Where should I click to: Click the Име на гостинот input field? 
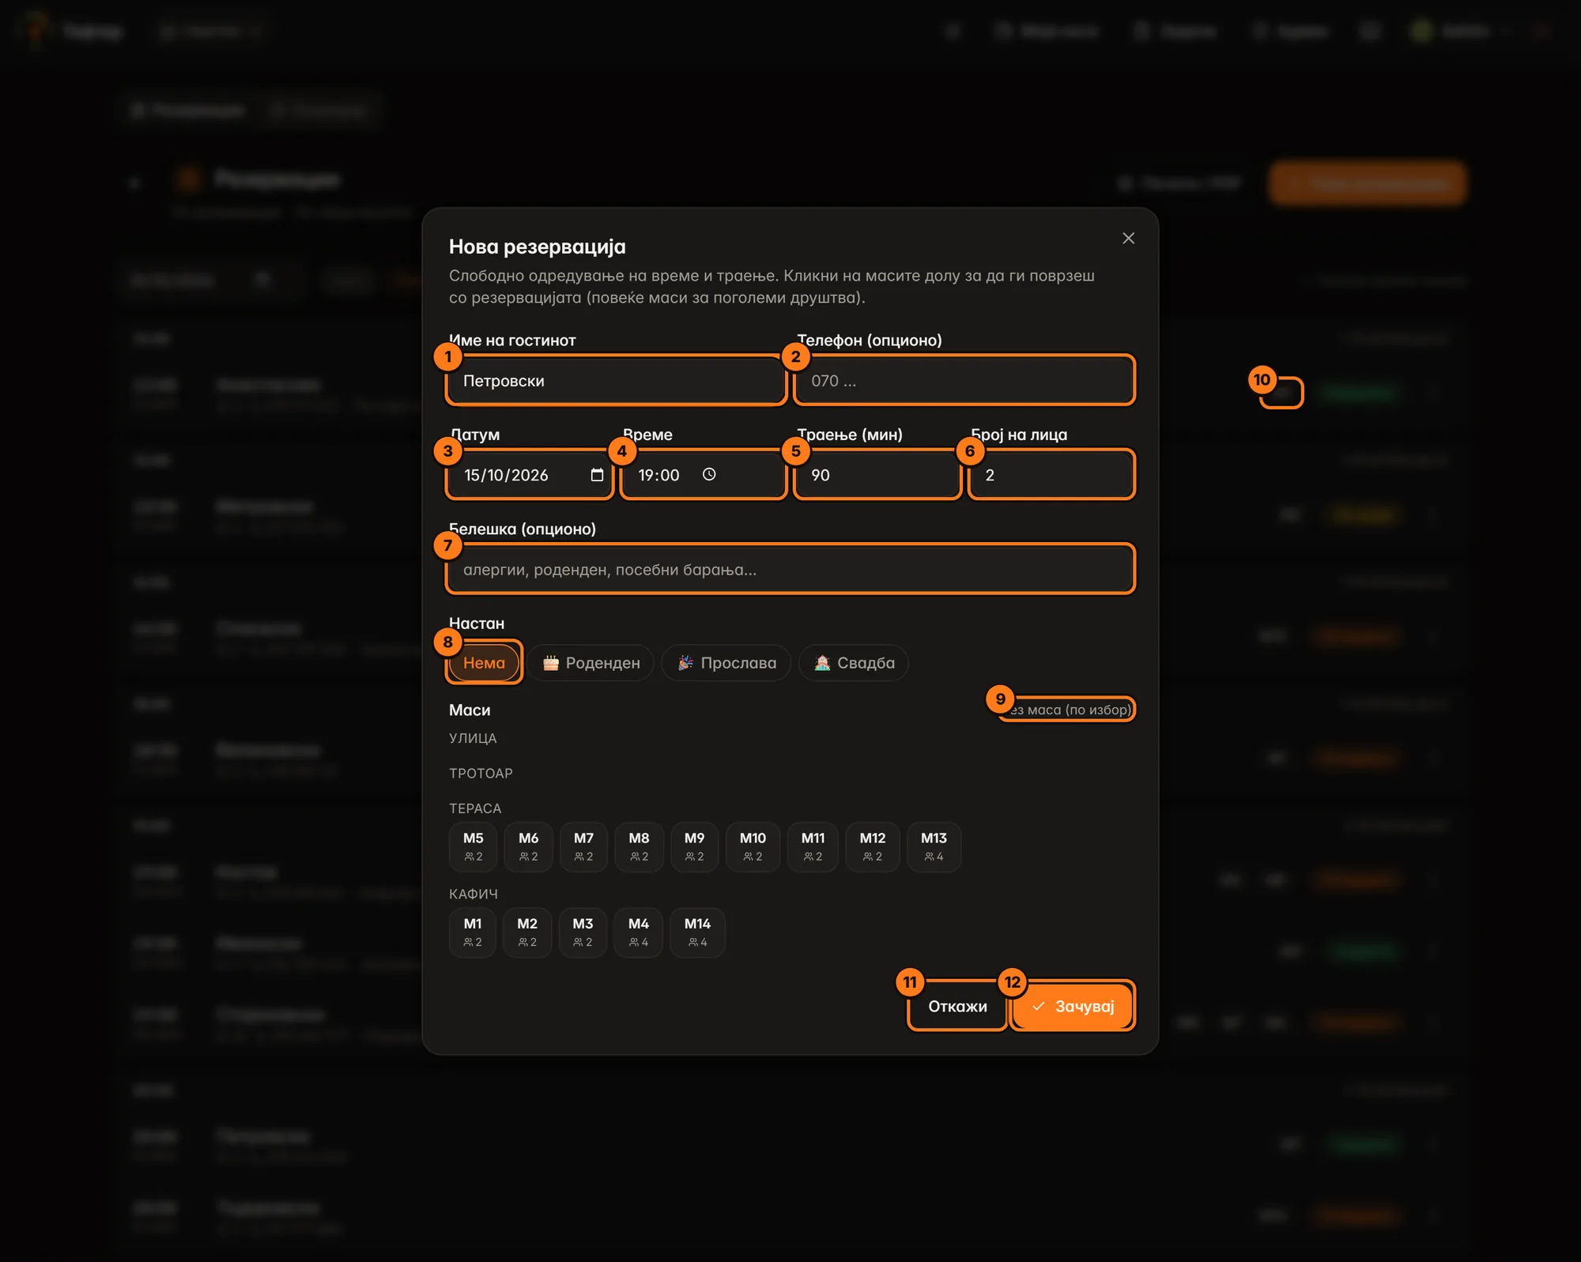click(616, 381)
